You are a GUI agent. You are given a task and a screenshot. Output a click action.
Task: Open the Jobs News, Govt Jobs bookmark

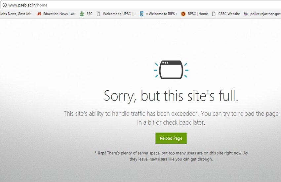pos(16,14)
